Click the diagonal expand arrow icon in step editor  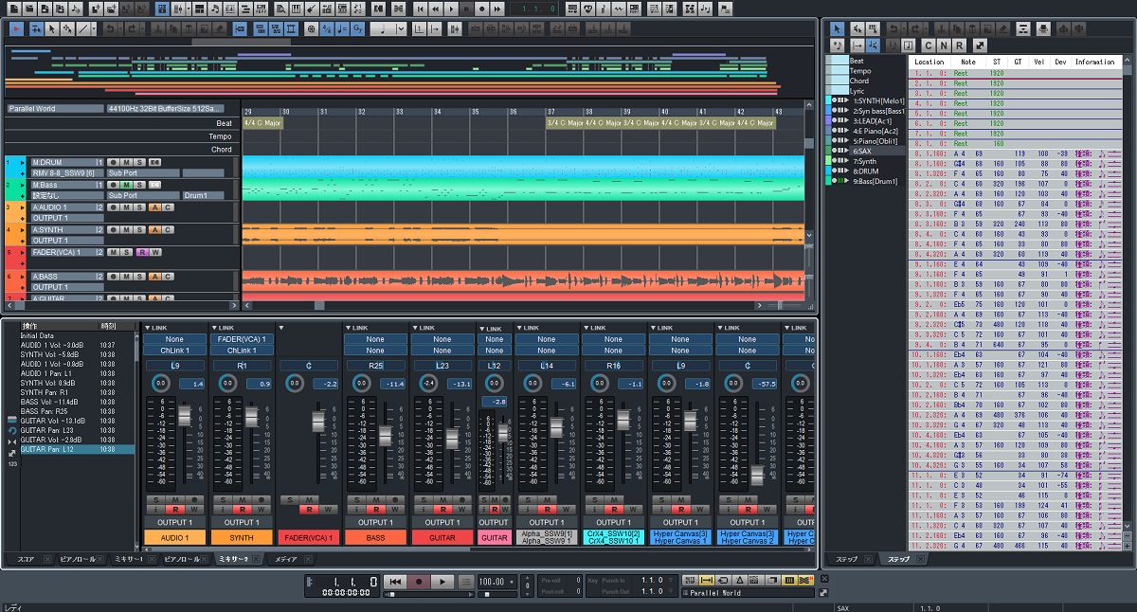click(x=980, y=45)
